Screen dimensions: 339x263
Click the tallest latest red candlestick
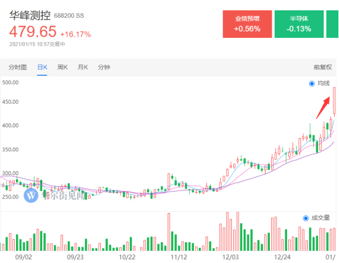click(x=334, y=101)
